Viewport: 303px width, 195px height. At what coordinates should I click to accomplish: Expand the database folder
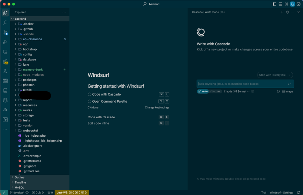click(x=40, y=59)
